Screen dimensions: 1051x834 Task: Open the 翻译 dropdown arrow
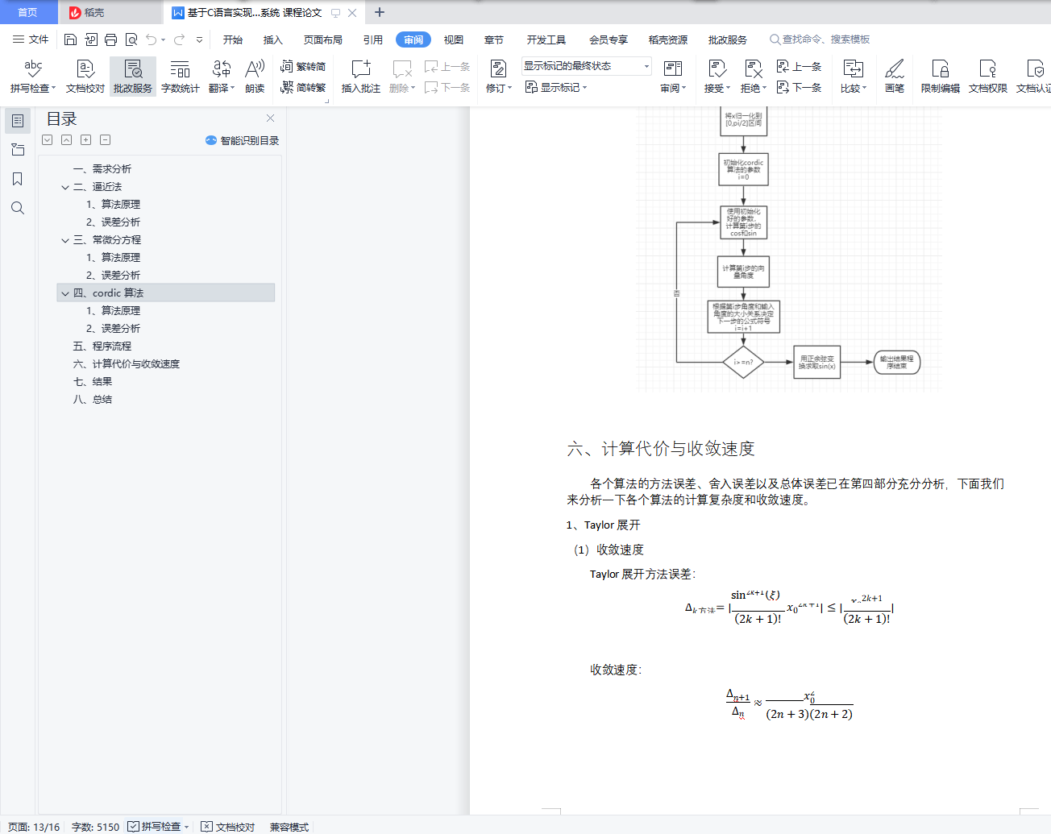click(x=232, y=88)
